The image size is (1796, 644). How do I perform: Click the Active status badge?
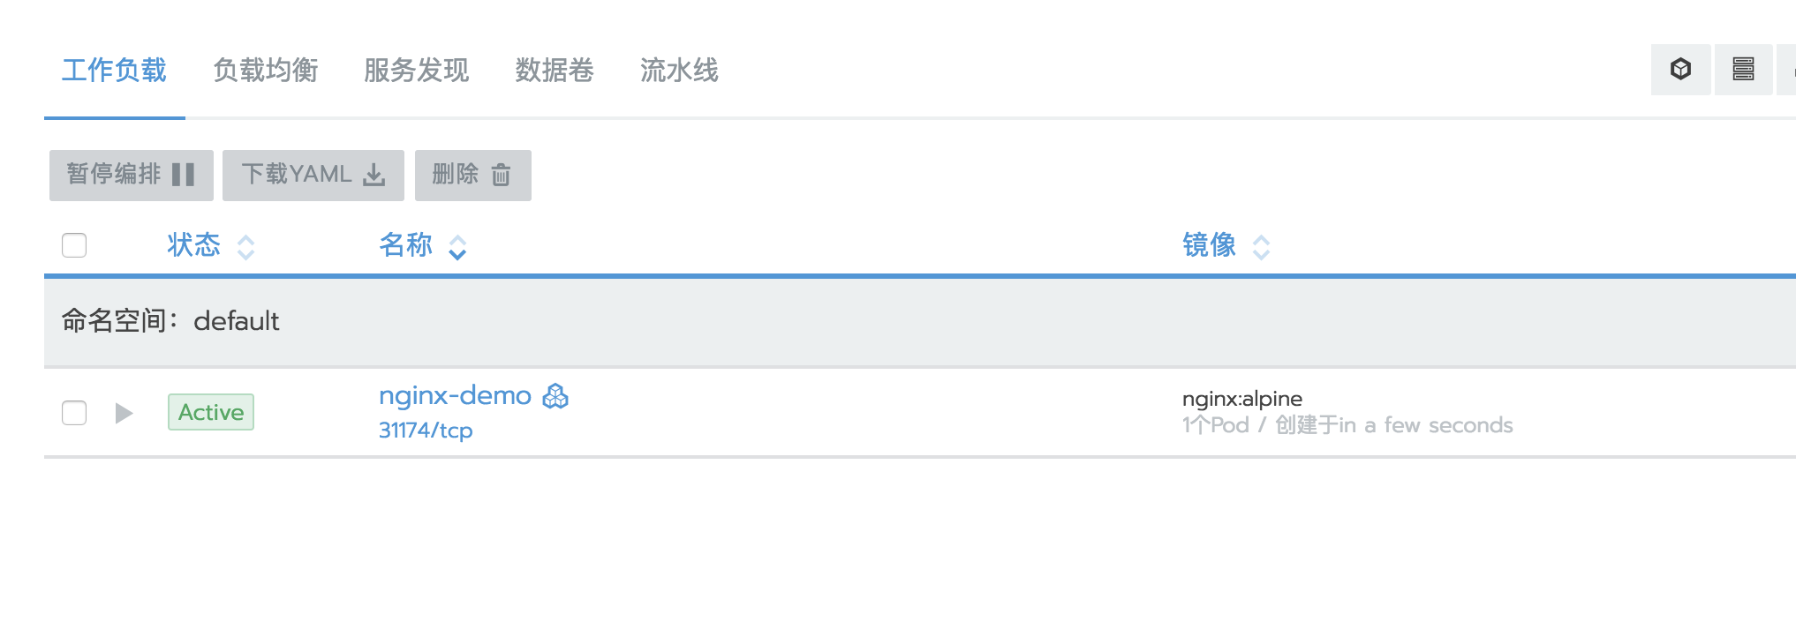[211, 412]
